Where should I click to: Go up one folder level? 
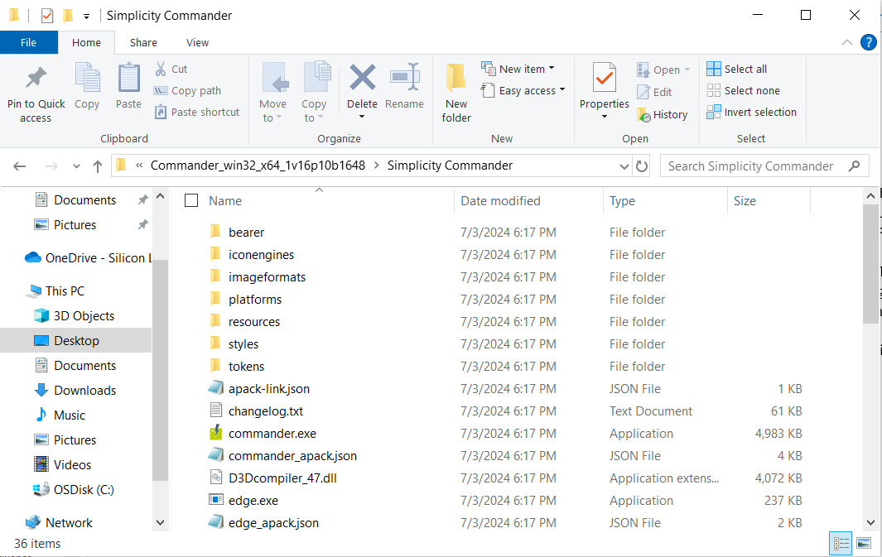click(98, 166)
